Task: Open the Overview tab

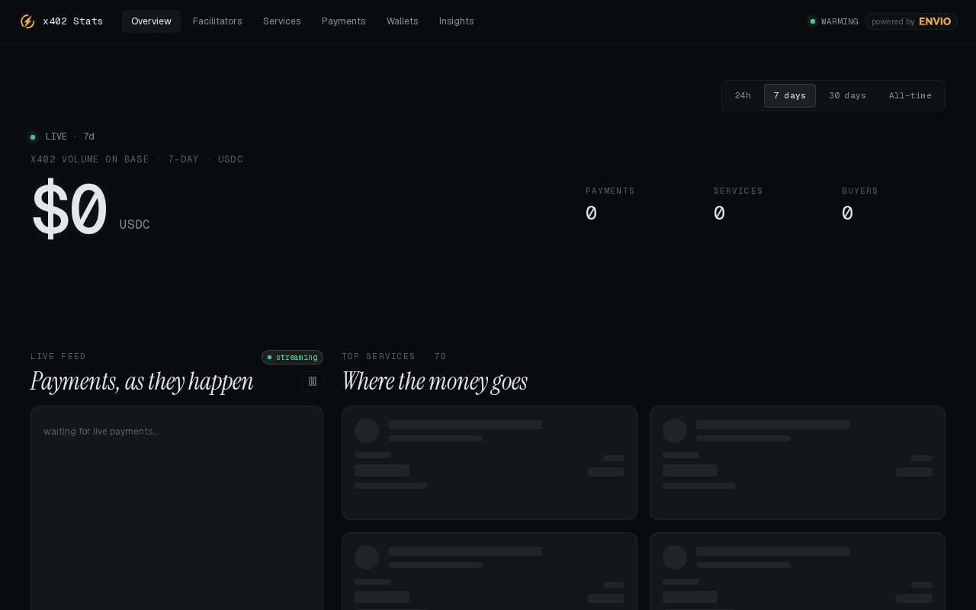Action: click(x=151, y=21)
